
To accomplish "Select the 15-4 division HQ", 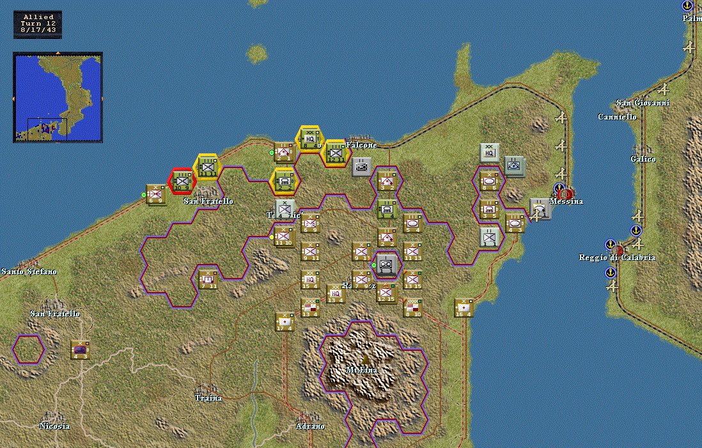I will click(x=310, y=280).
